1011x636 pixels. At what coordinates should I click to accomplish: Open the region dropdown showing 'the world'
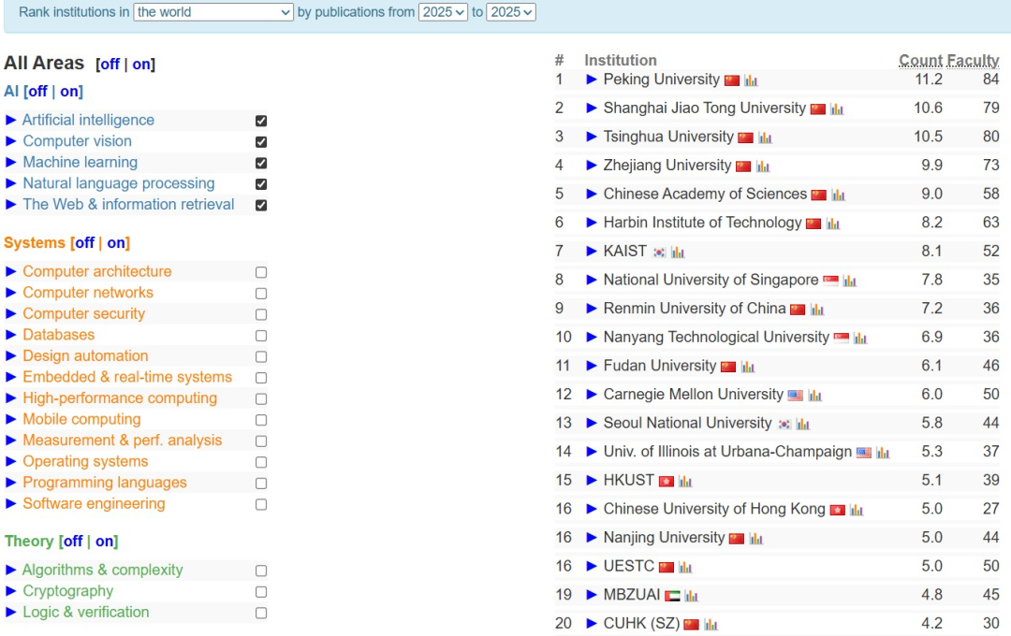click(x=213, y=12)
